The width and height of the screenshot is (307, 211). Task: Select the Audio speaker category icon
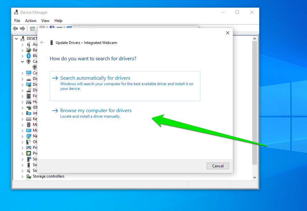click(x=29, y=44)
